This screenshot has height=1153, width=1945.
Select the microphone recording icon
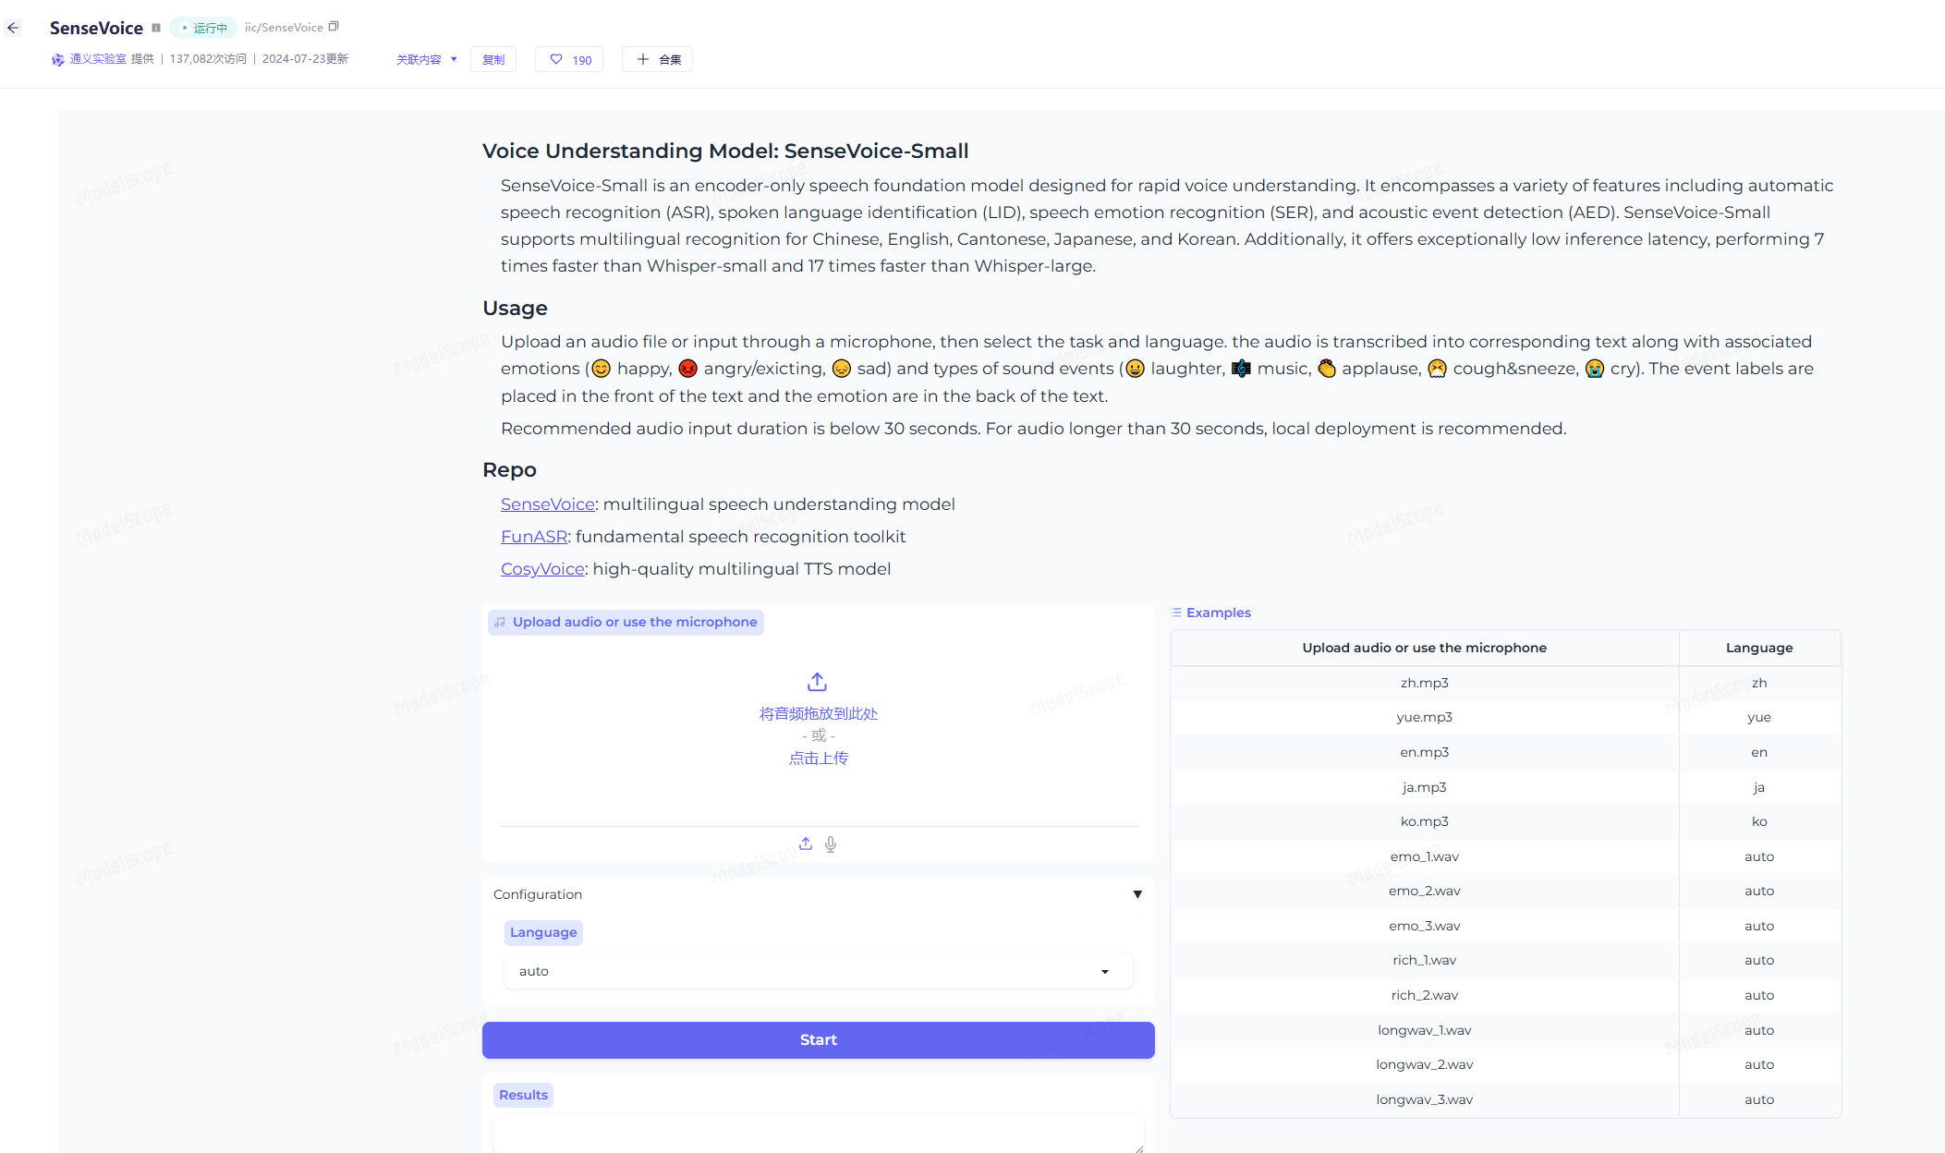pyautogui.click(x=831, y=844)
